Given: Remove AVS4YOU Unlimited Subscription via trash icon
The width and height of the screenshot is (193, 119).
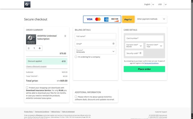Looking at the screenshot, I should point(65,36).
